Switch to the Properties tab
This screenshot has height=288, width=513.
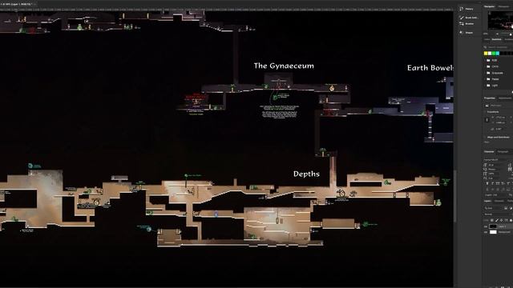coord(490,98)
